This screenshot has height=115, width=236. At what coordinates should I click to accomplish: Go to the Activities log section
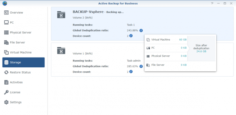click(23, 82)
